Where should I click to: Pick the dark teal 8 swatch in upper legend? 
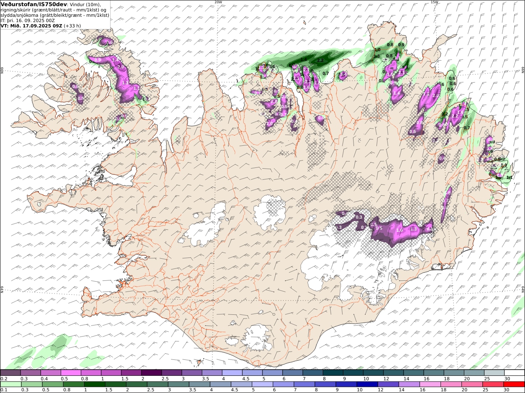click(333, 373)
